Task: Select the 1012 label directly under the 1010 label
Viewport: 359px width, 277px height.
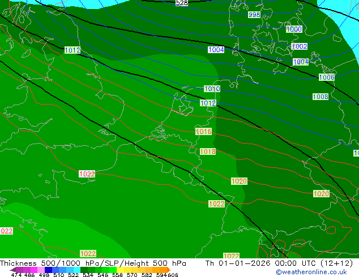Action: pos(208,103)
